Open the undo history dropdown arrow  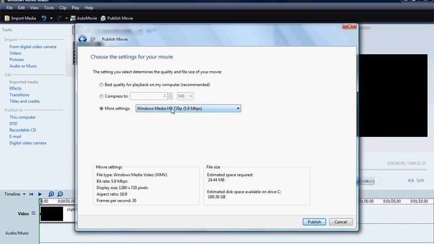pyautogui.click(x=52, y=18)
